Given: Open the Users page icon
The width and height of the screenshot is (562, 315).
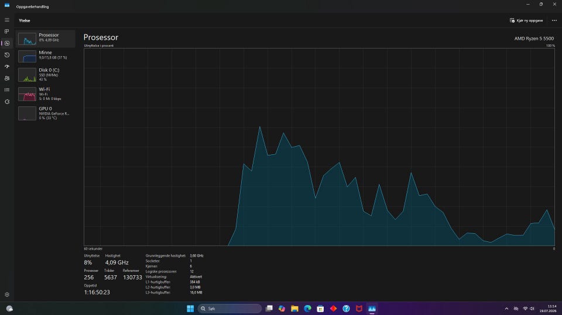Looking at the screenshot, I should tap(7, 78).
